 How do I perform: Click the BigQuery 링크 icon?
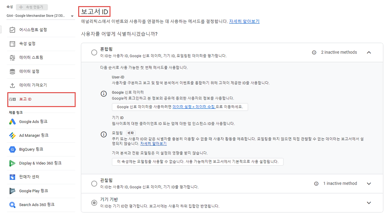click(x=12, y=149)
